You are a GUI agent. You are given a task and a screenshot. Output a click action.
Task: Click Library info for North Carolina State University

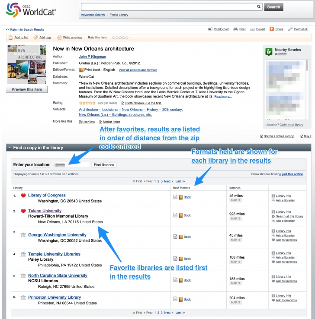(283, 276)
